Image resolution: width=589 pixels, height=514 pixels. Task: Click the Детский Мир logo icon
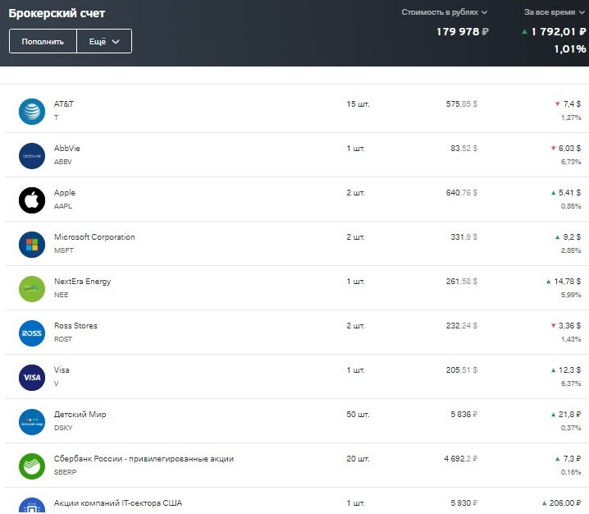click(x=32, y=422)
